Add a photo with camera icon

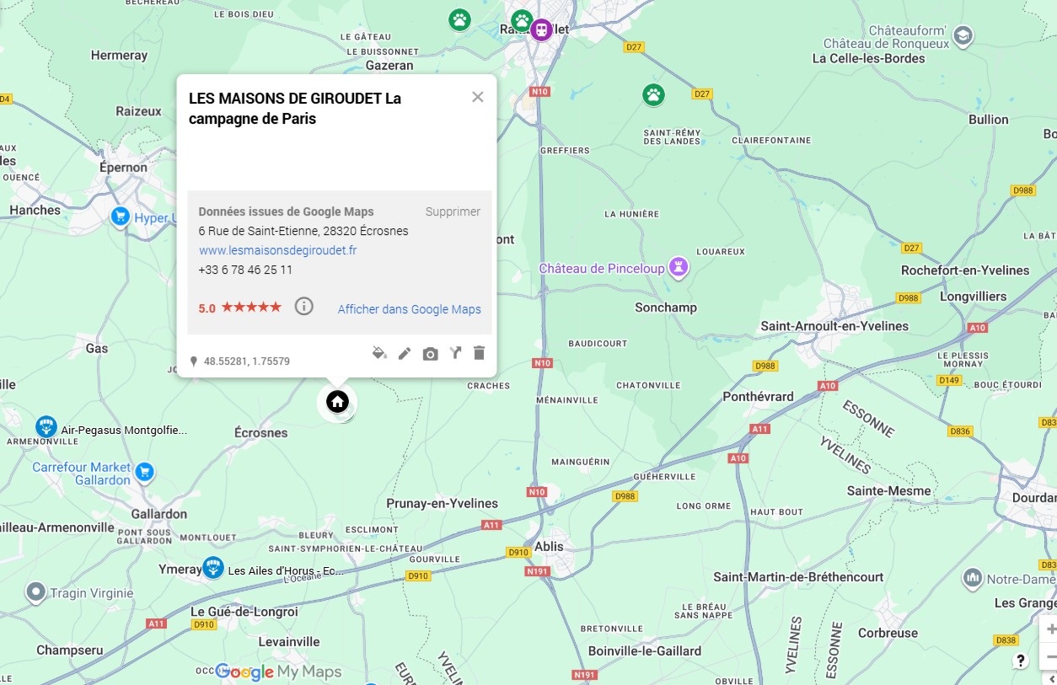[430, 354]
